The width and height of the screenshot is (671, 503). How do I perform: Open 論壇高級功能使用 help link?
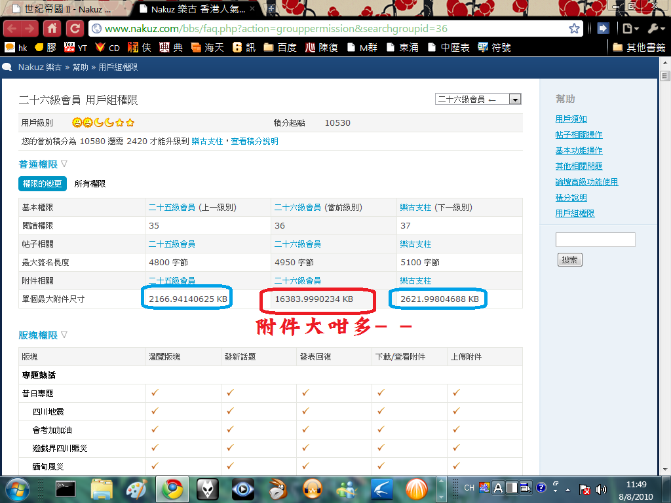[x=586, y=182]
